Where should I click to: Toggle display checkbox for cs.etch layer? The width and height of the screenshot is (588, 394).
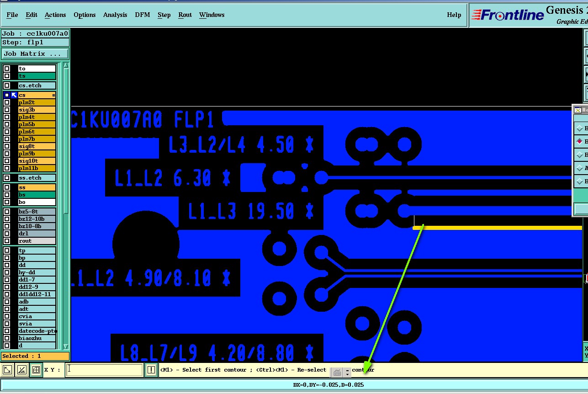[7, 85]
